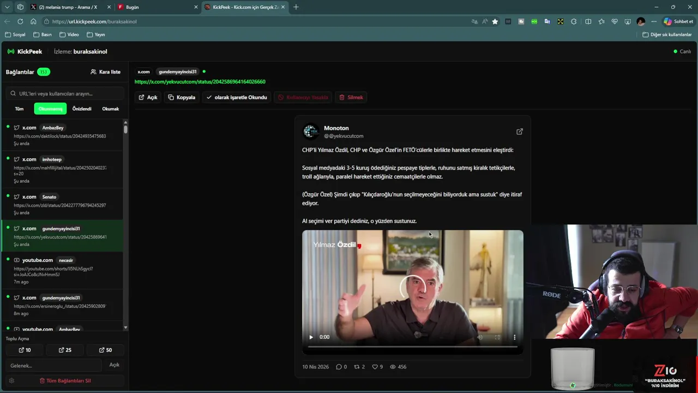Click the sidebar list scrollbar thumb
Viewport: 698px width, 393px height.
tap(125, 129)
